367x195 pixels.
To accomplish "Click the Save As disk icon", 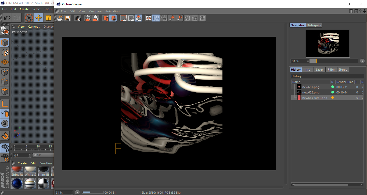I will coord(68,18).
